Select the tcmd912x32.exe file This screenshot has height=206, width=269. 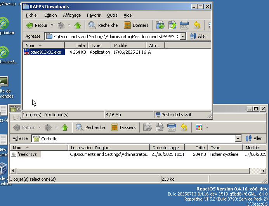(x=46, y=52)
